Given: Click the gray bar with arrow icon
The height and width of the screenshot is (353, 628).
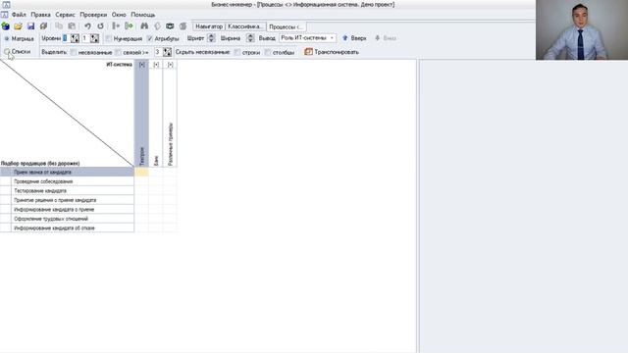Looking at the screenshot, I should (116, 26).
